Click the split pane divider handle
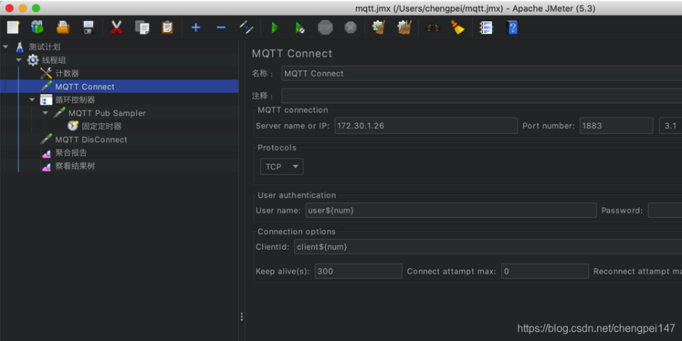The height and width of the screenshot is (341, 682). pos(242,317)
